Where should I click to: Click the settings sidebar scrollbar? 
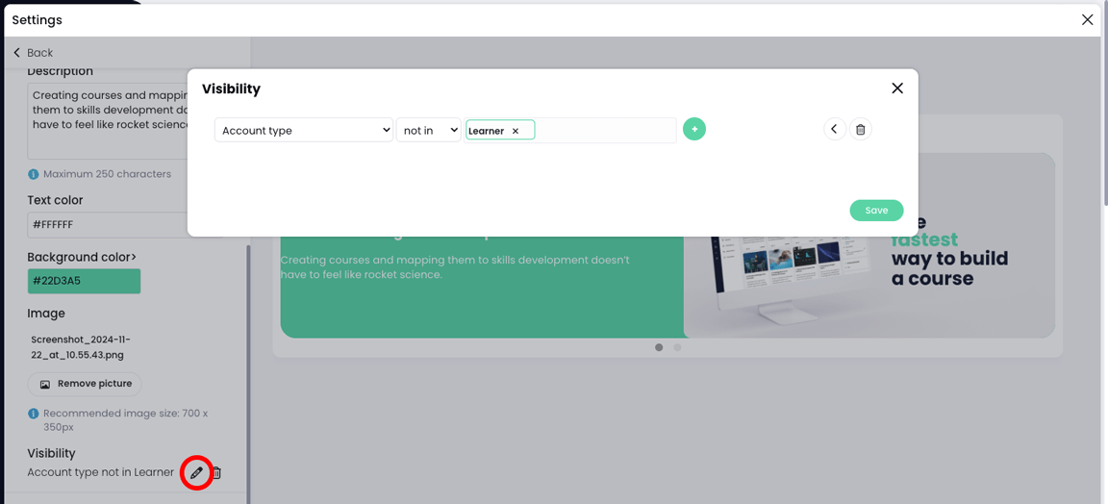click(248, 375)
